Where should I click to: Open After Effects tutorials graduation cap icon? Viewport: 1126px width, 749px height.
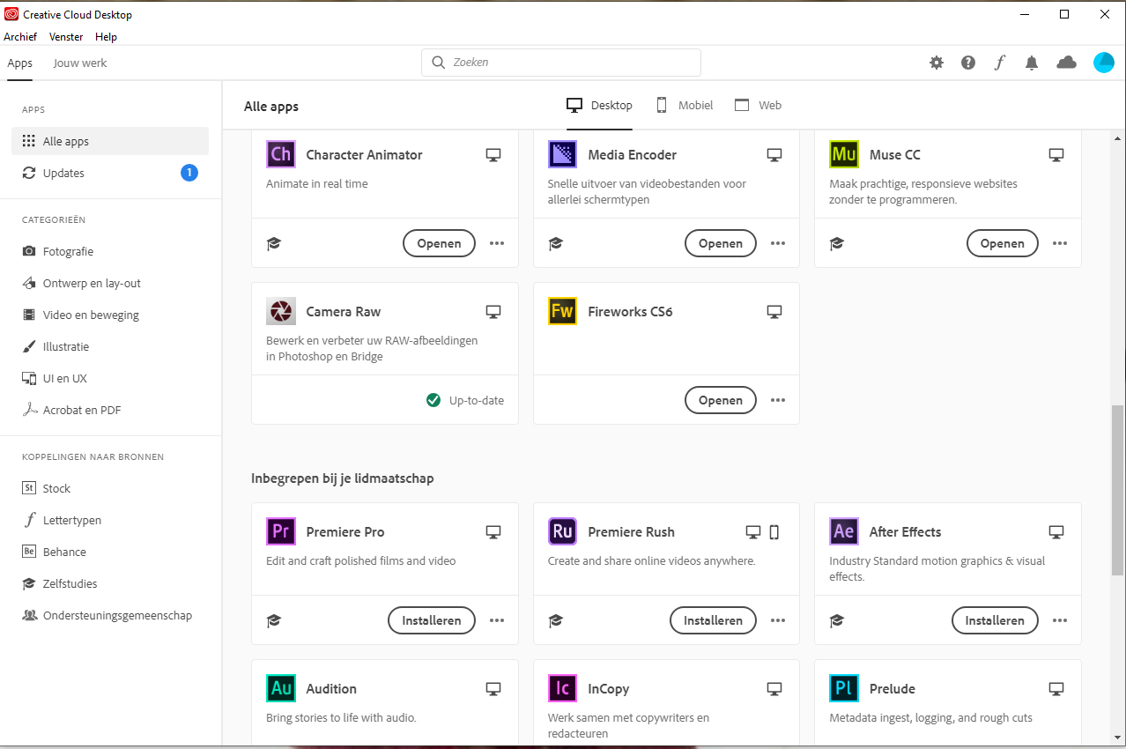point(837,621)
